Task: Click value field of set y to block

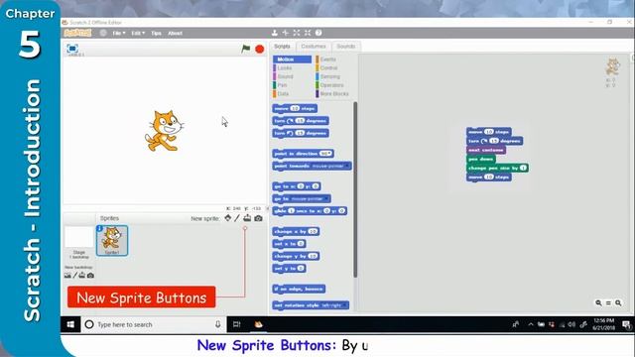Action: (301, 269)
